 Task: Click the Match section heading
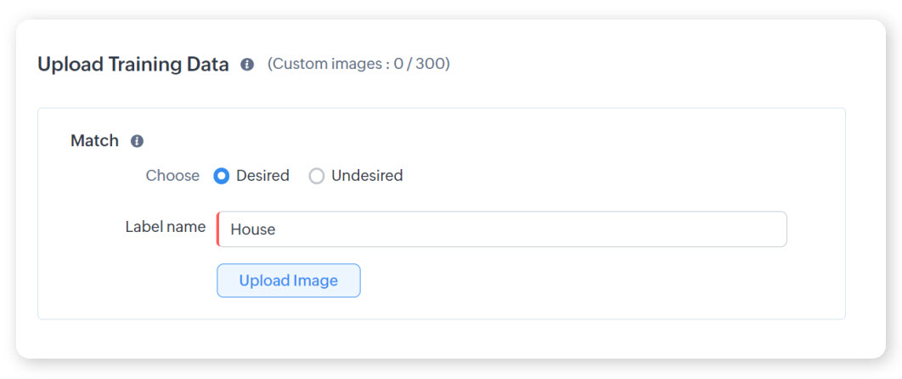coord(94,141)
